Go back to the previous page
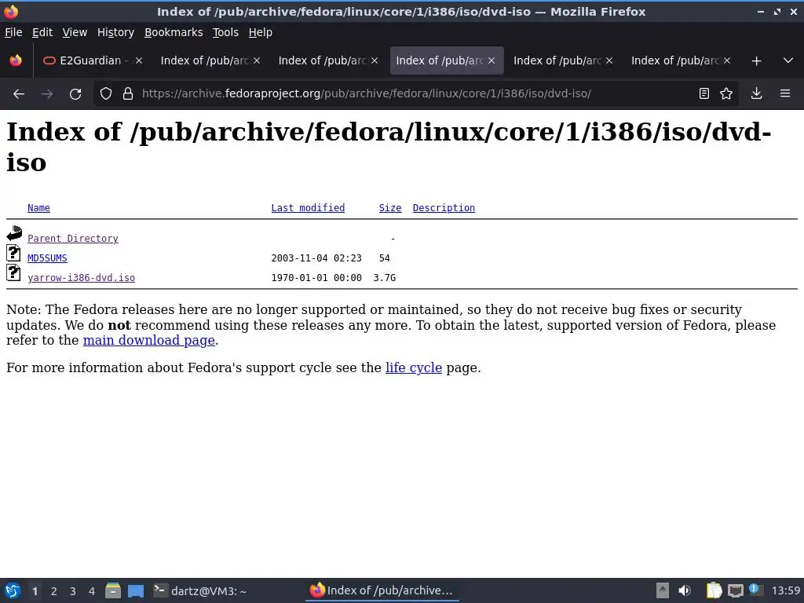 pyautogui.click(x=19, y=94)
